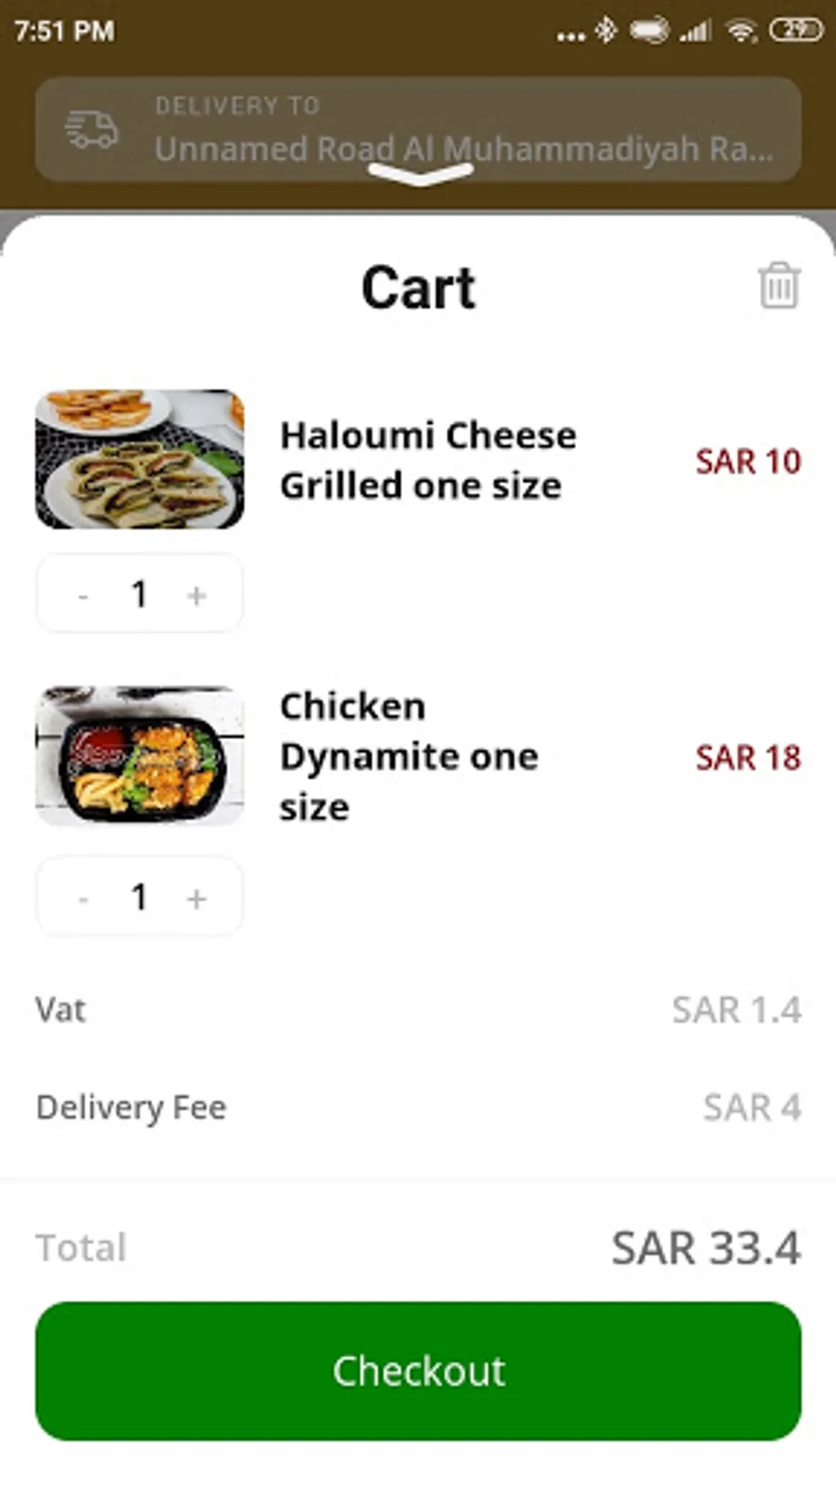Tap the Haloumi Cheese Grilled item name
The height and width of the screenshot is (1487, 836).
click(428, 460)
